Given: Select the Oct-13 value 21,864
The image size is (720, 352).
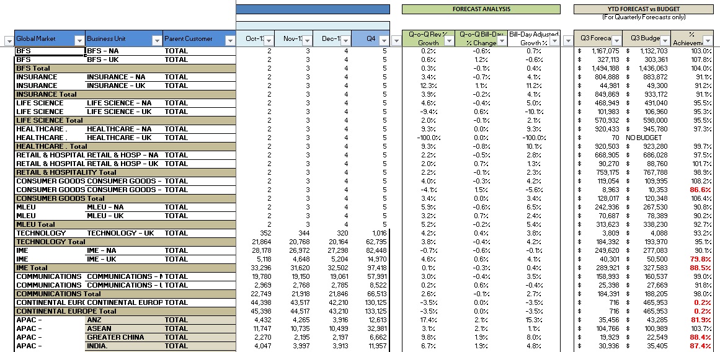Looking at the screenshot, I should point(256,242).
